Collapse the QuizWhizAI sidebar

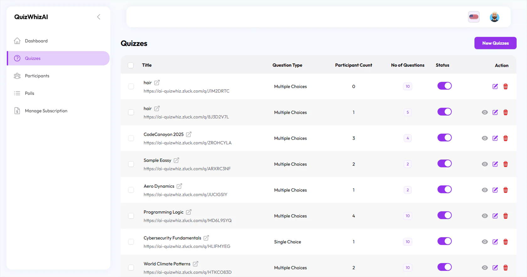99,17
